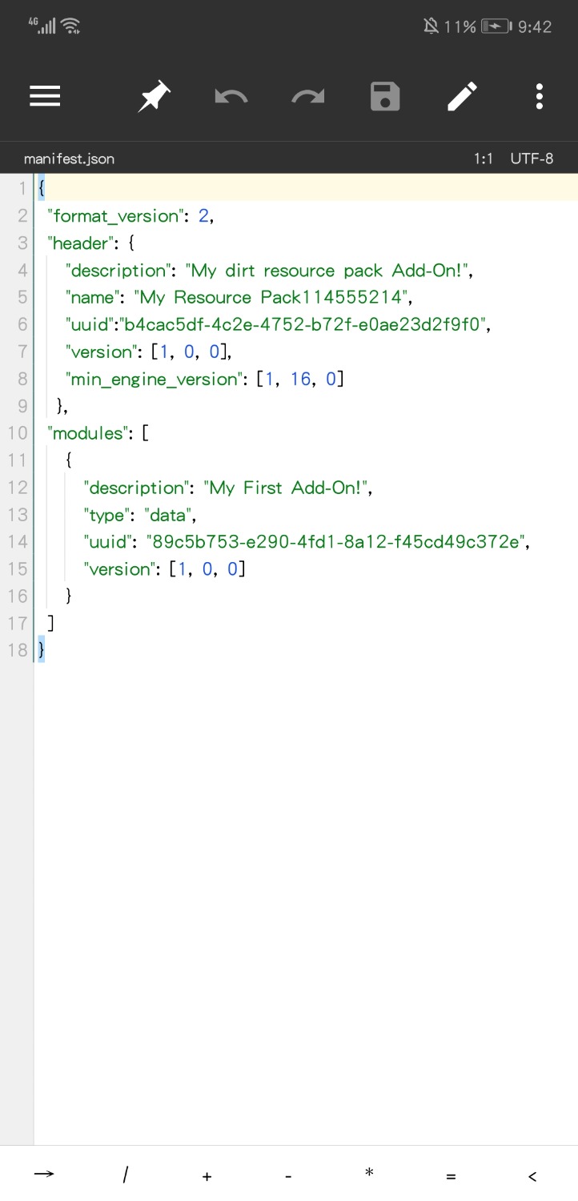
Task: Tap the "modules" key on line 10
Action: coord(90,434)
